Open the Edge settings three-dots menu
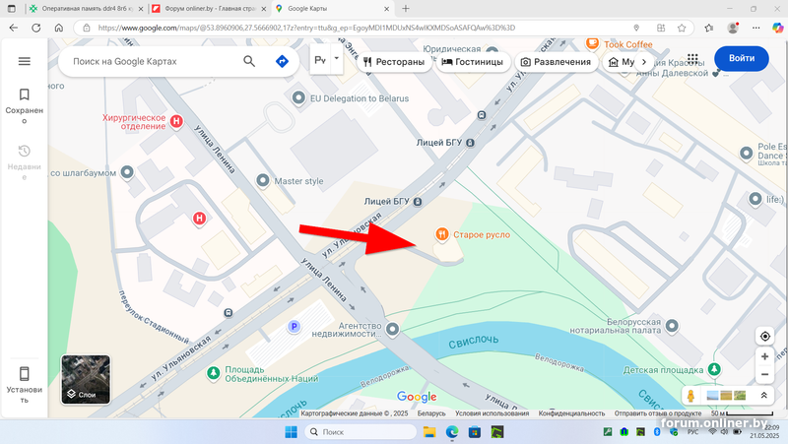This screenshot has height=444, width=788. 755,28
